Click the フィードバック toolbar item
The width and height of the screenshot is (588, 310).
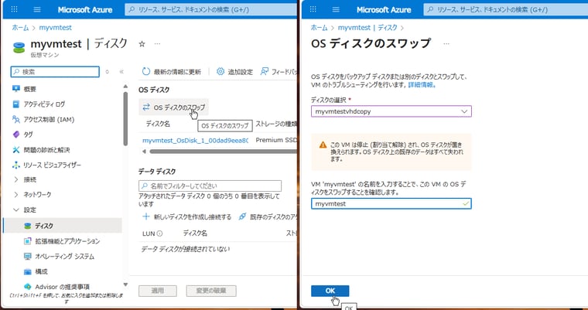279,72
